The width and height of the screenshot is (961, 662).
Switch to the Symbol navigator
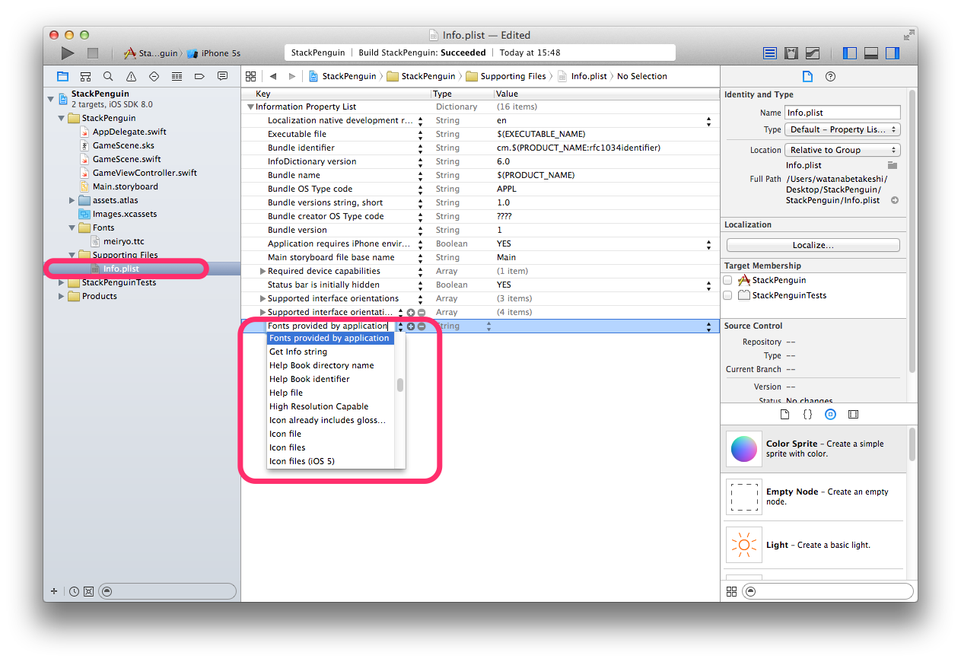(85, 76)
